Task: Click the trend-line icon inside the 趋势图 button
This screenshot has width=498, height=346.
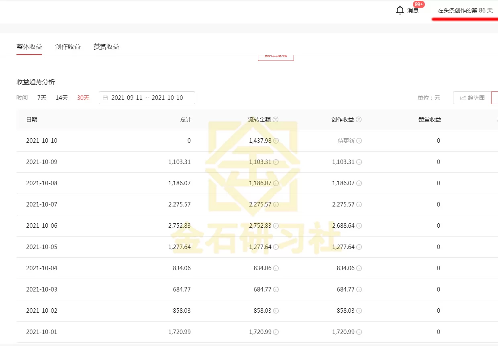Action: click(x=463, y=97)
